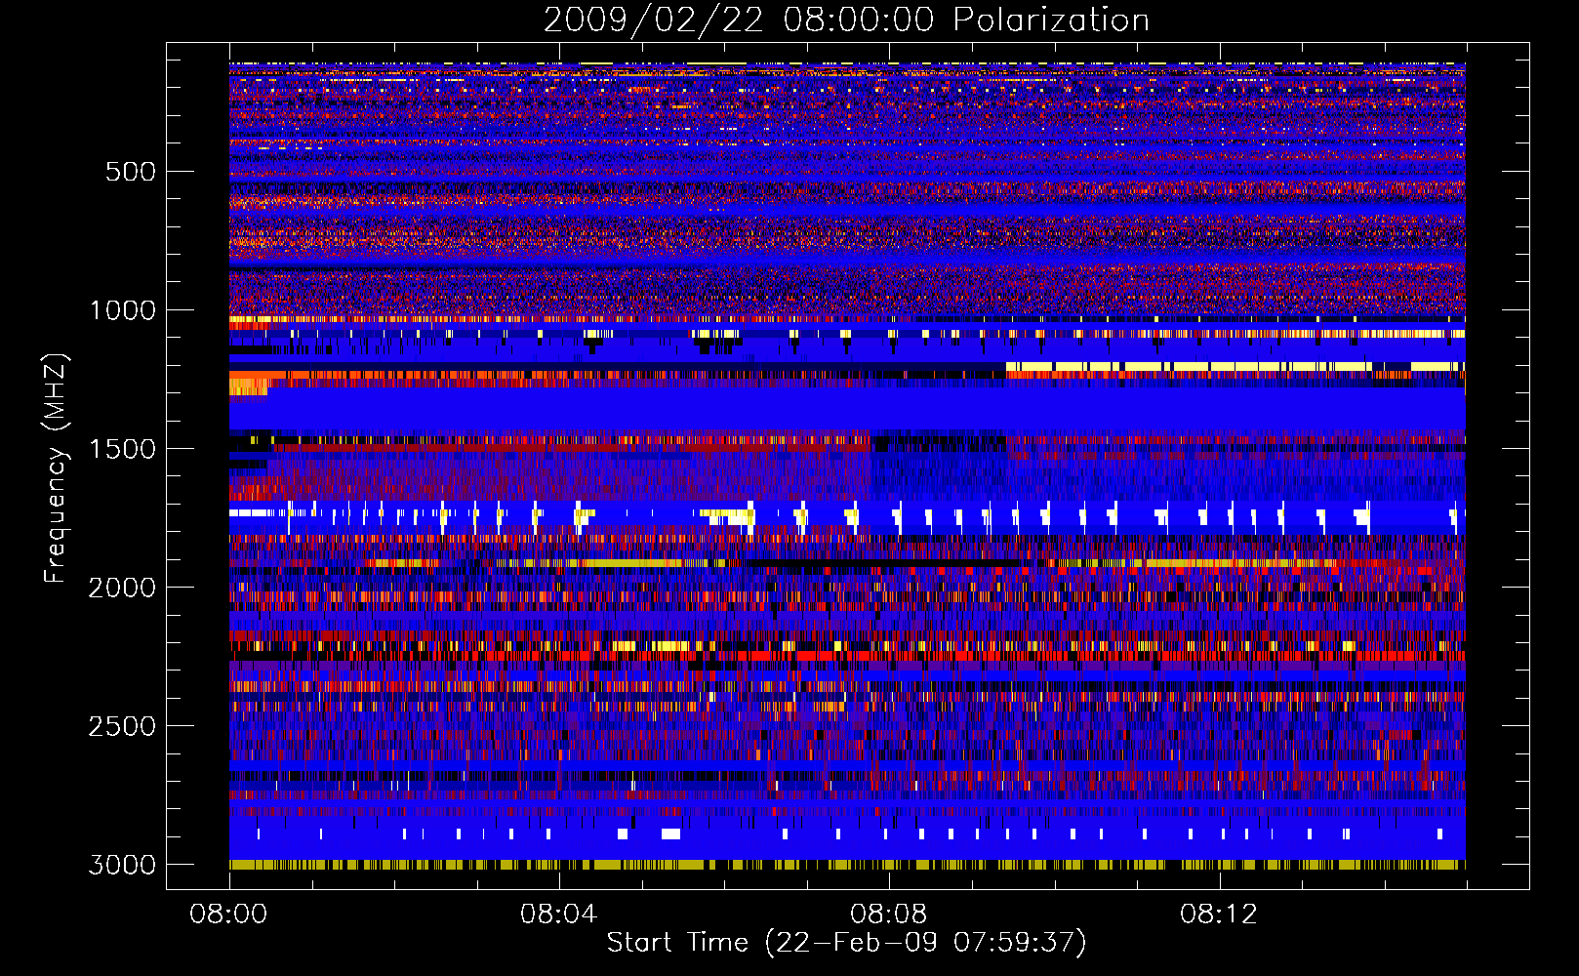Click the 08:04 time tick label
The height and width of the screenshot is (976, 1579).
[559, 915]
